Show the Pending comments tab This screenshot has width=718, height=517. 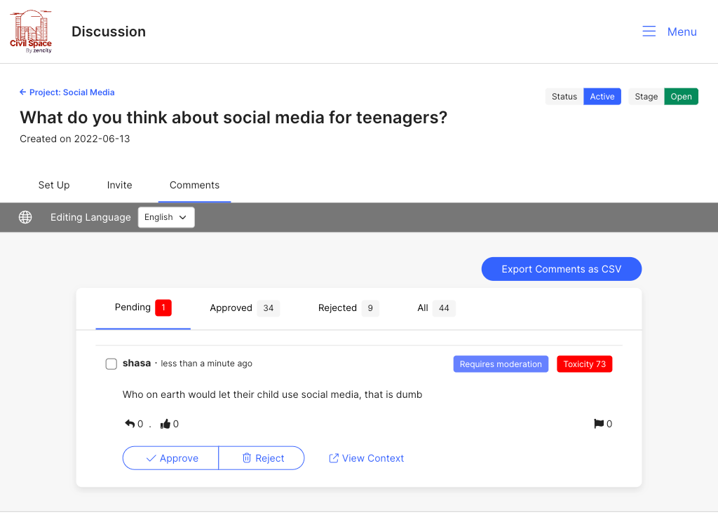coord(143,308)
